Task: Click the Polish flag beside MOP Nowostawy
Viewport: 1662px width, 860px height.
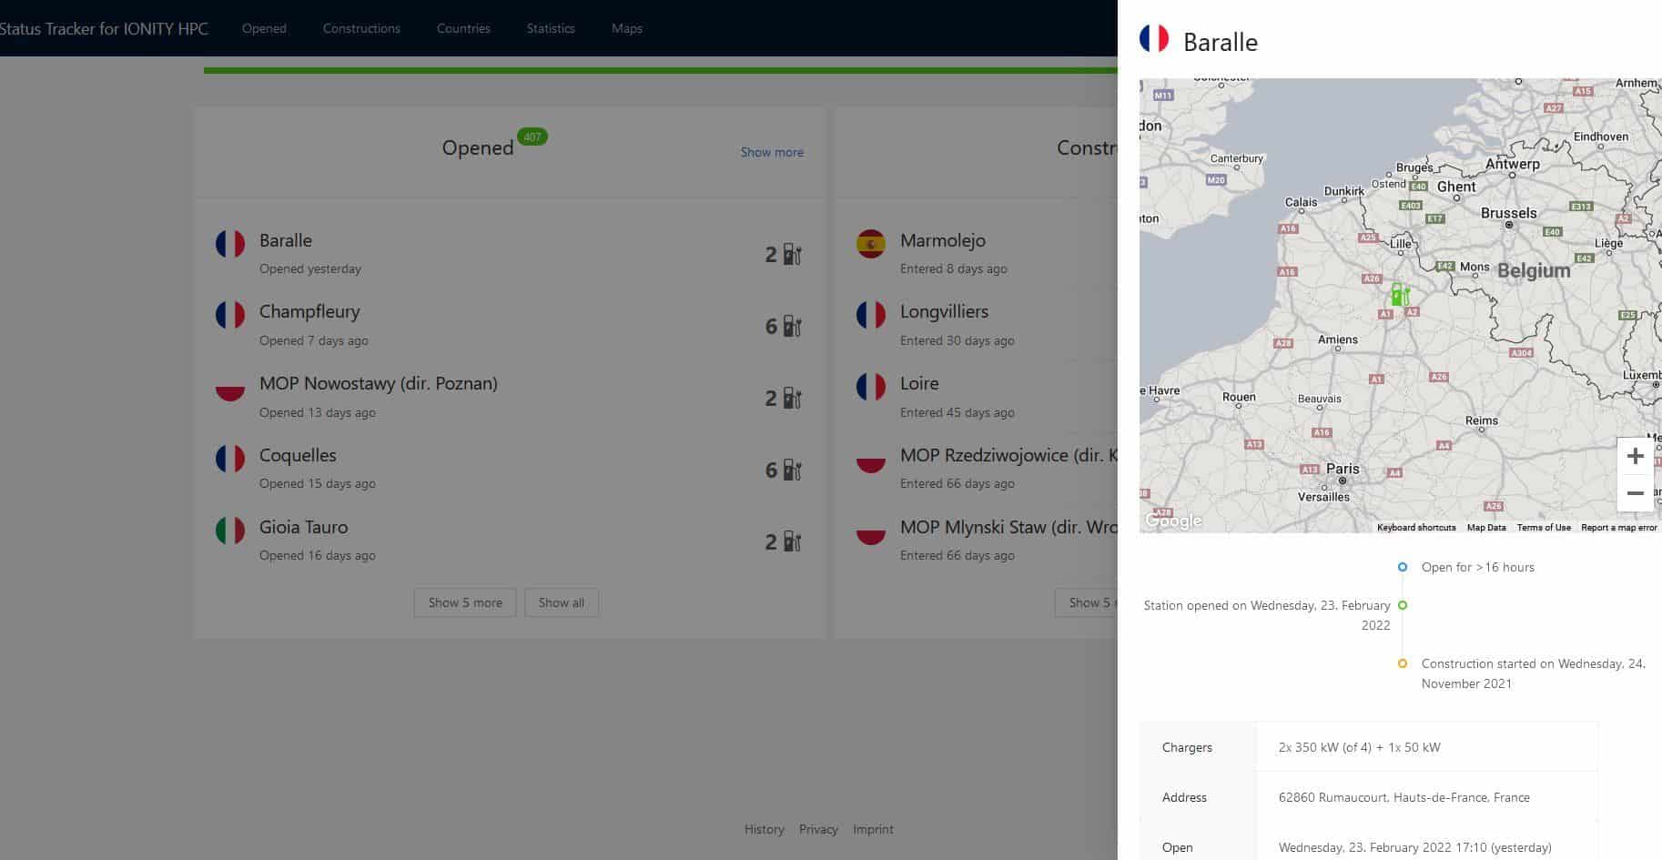Action: click(x=230, y=387)
